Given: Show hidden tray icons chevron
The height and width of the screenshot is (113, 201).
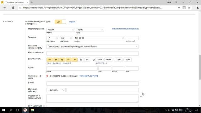Looking at the screenshot, I should click(166, 110).
